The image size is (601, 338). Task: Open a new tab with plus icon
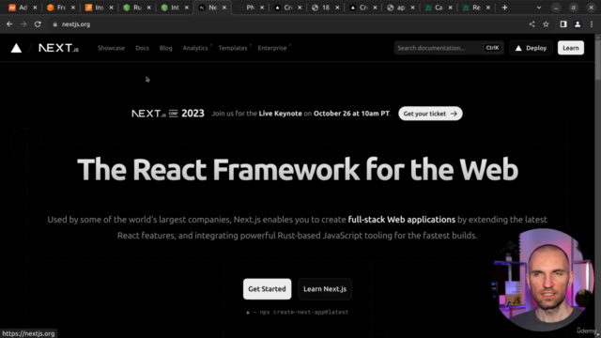point(505,8)
